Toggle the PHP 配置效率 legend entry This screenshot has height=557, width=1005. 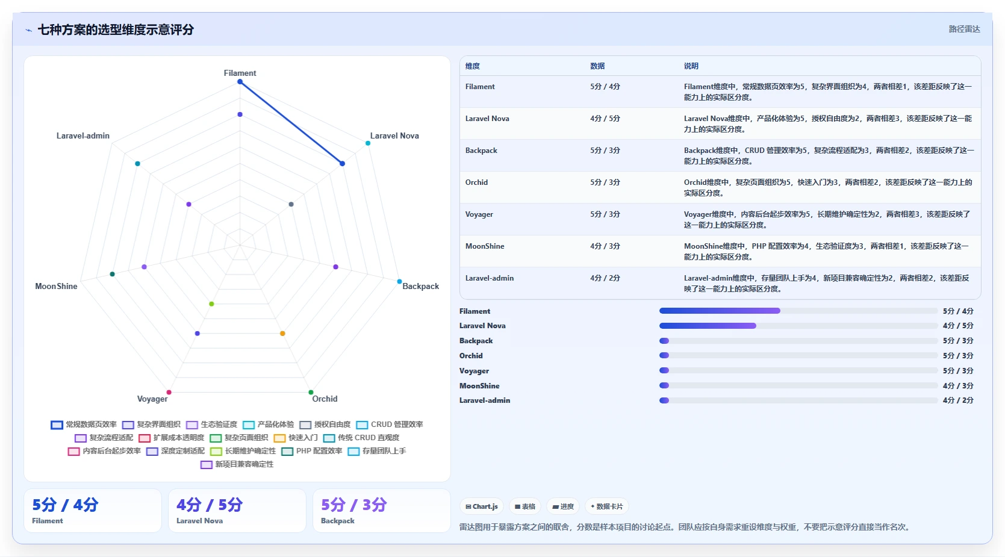[x=312, y=451]
